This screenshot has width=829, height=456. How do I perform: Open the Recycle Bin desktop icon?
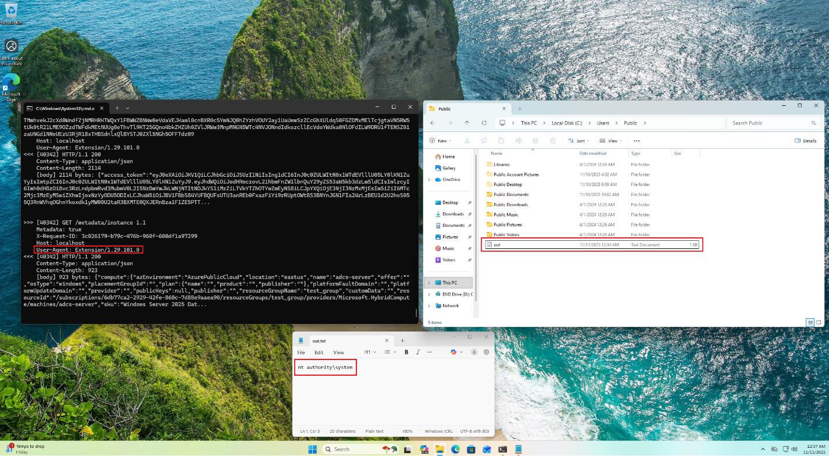click(11, 13)
